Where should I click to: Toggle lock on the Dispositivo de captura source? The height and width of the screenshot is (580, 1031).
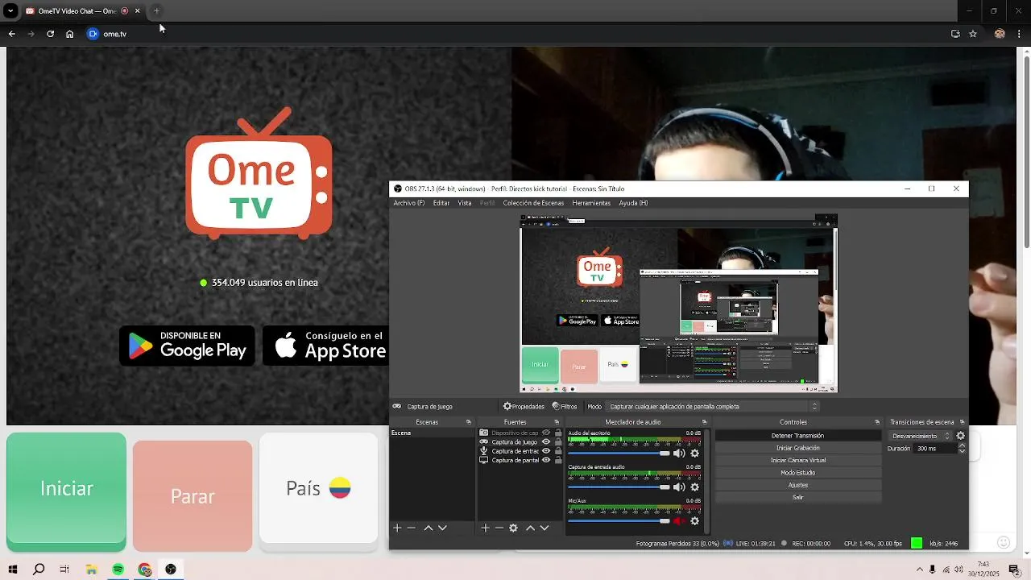(558, 433)
